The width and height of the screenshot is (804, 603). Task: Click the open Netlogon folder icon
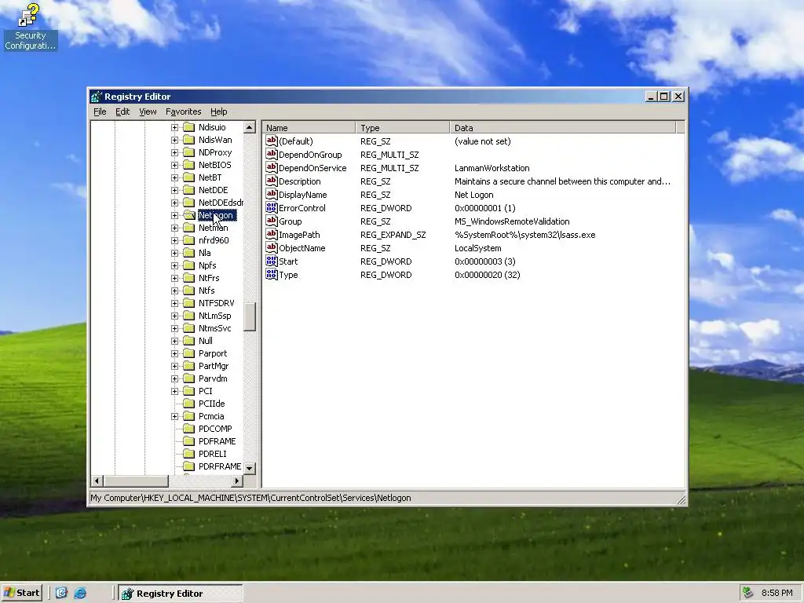click(189, 215)
